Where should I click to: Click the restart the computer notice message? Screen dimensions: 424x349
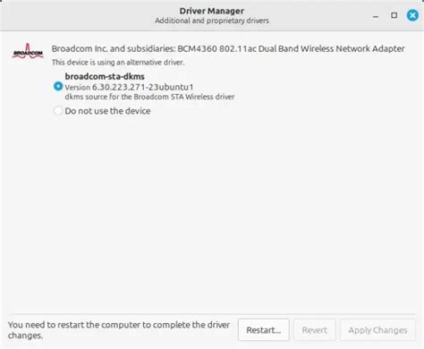[x=119, y=330]
